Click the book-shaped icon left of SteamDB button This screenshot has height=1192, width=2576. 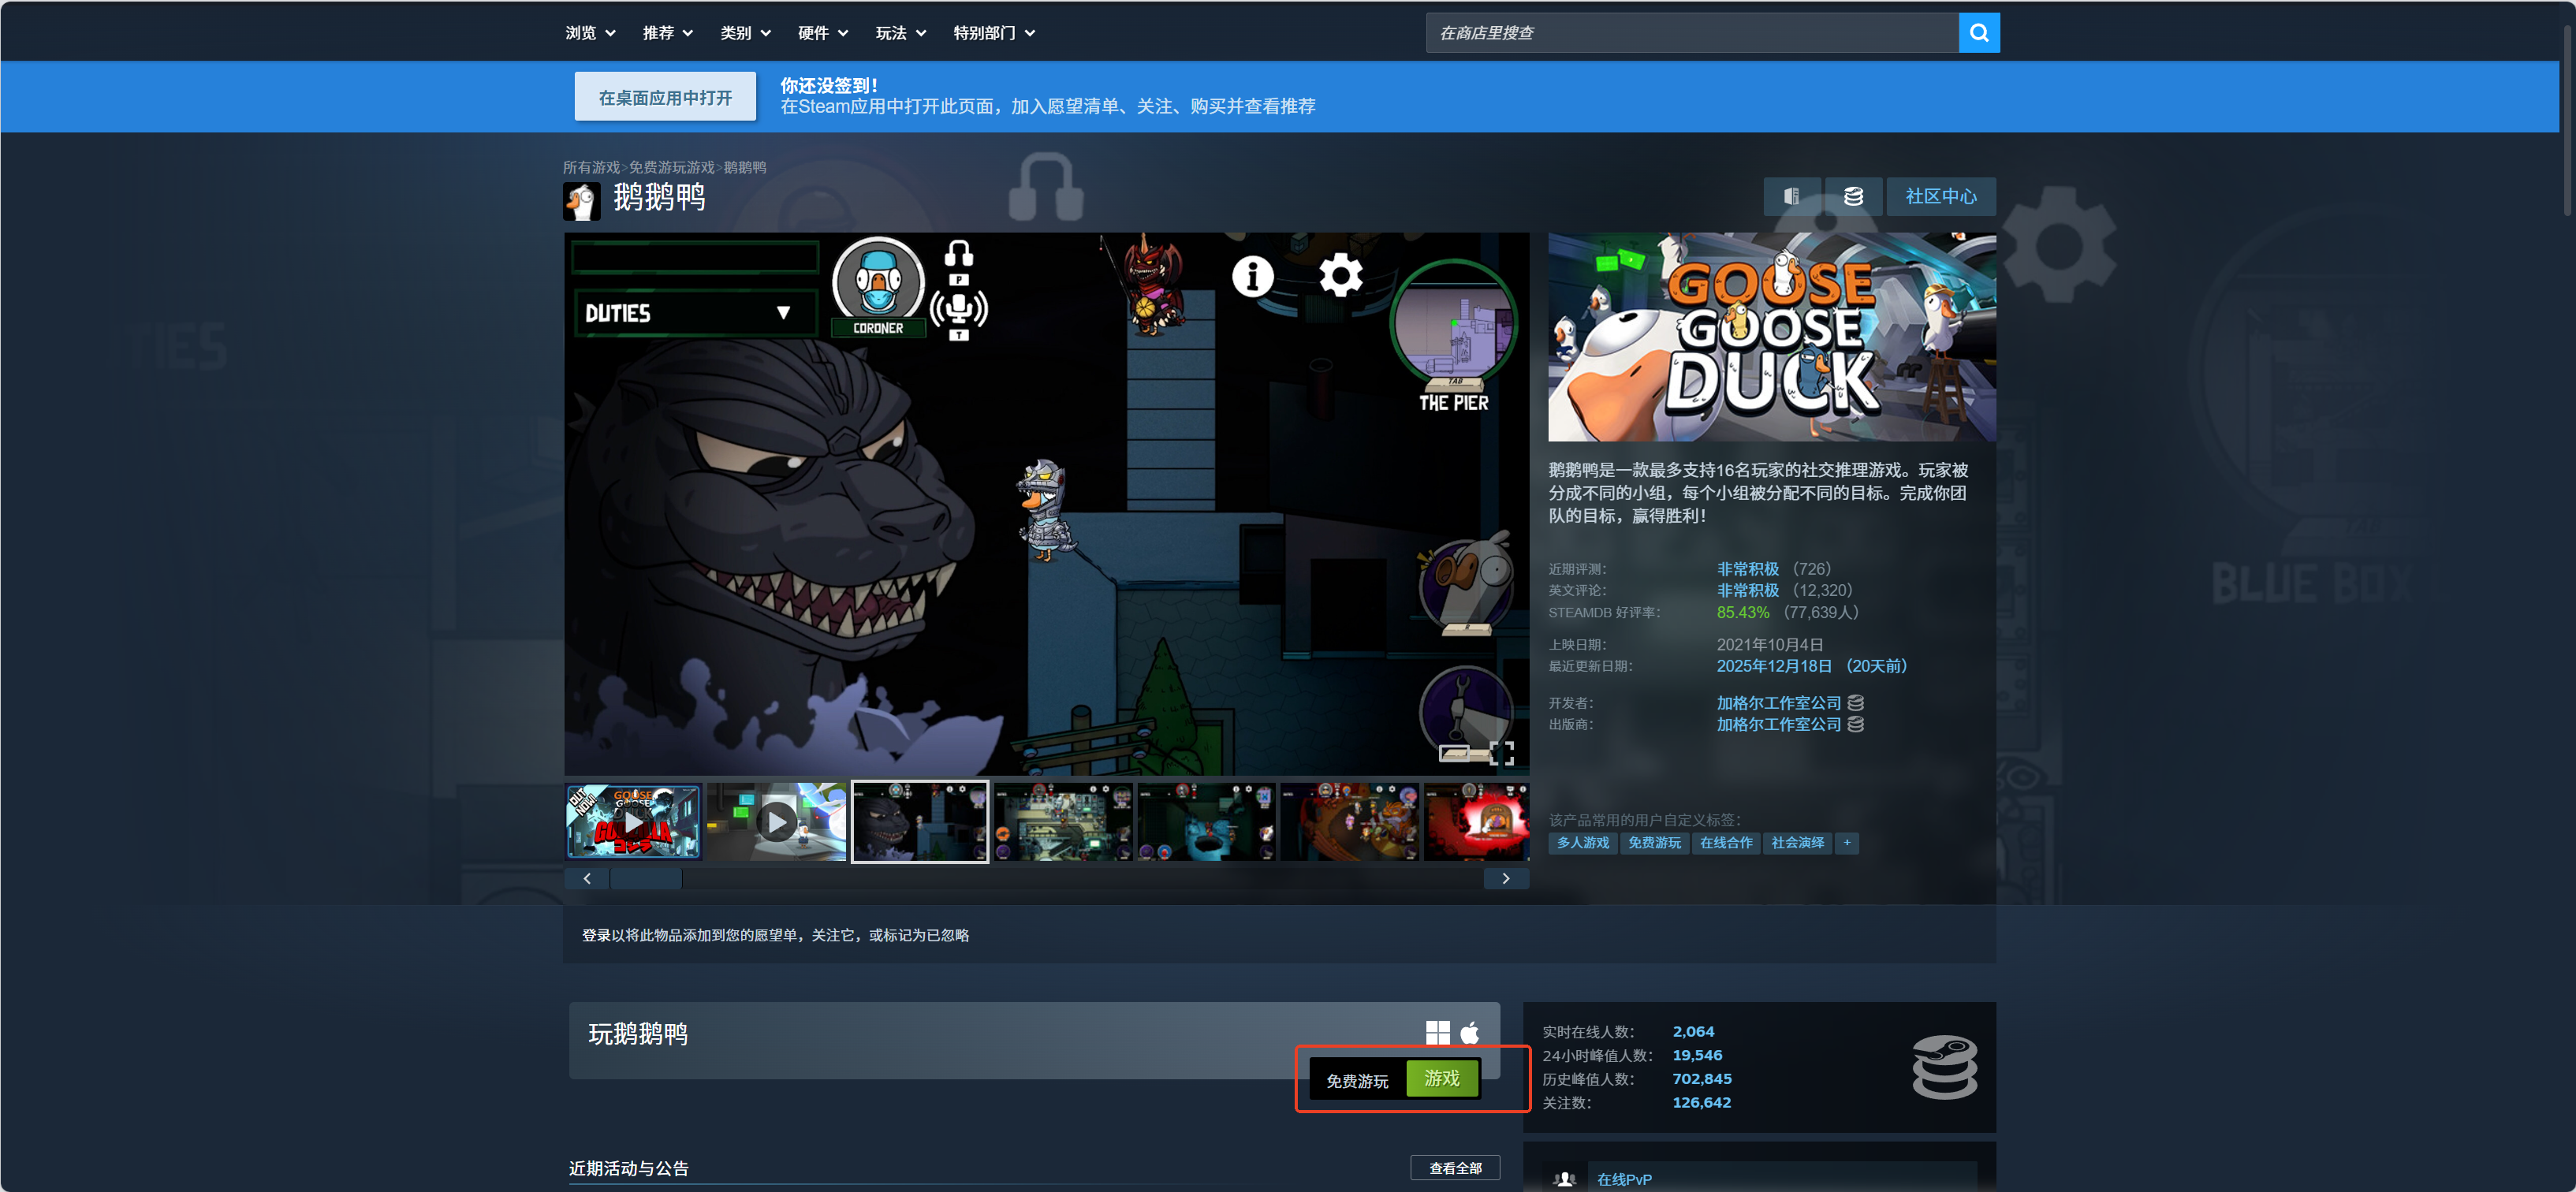click(1791, 196)
